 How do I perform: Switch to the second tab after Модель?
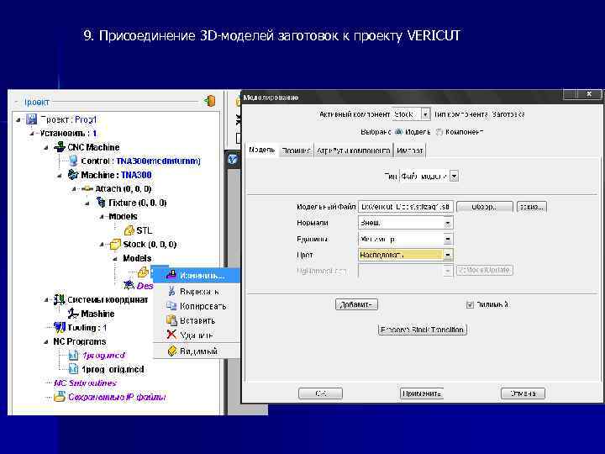click(296, 150)
